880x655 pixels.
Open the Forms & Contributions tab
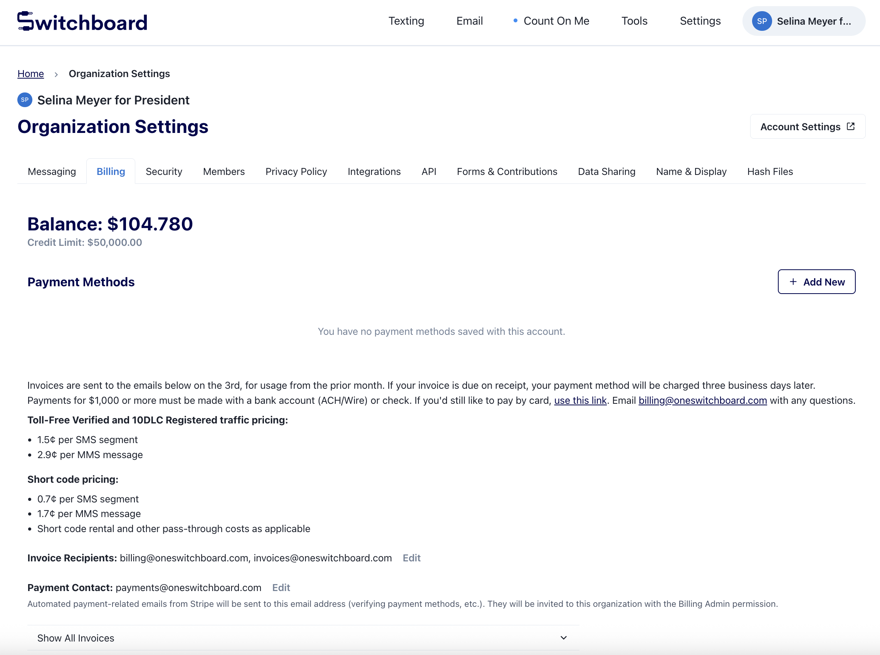coord(507,171)
